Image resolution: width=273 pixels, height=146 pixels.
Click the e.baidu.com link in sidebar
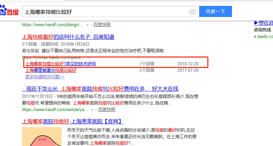pos(263,36)
